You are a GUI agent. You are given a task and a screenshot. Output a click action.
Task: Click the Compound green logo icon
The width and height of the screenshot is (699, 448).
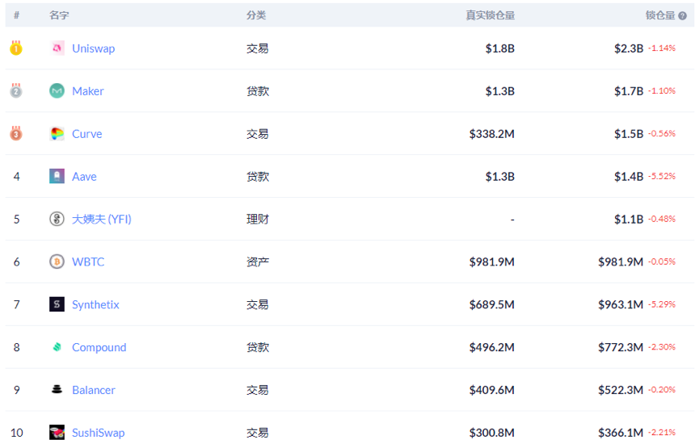57,347
